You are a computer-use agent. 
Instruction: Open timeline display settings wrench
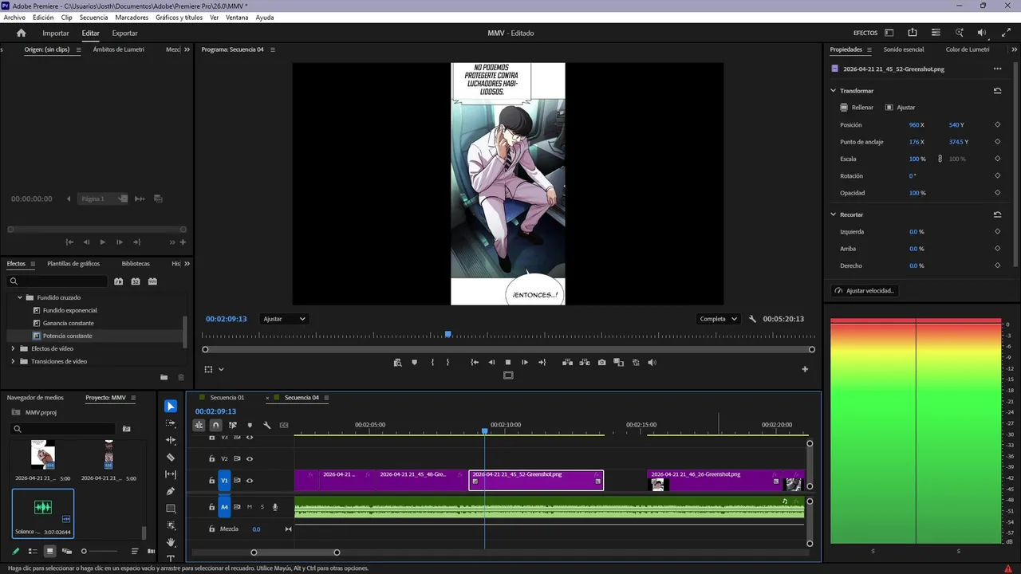[x=267, y=425]
